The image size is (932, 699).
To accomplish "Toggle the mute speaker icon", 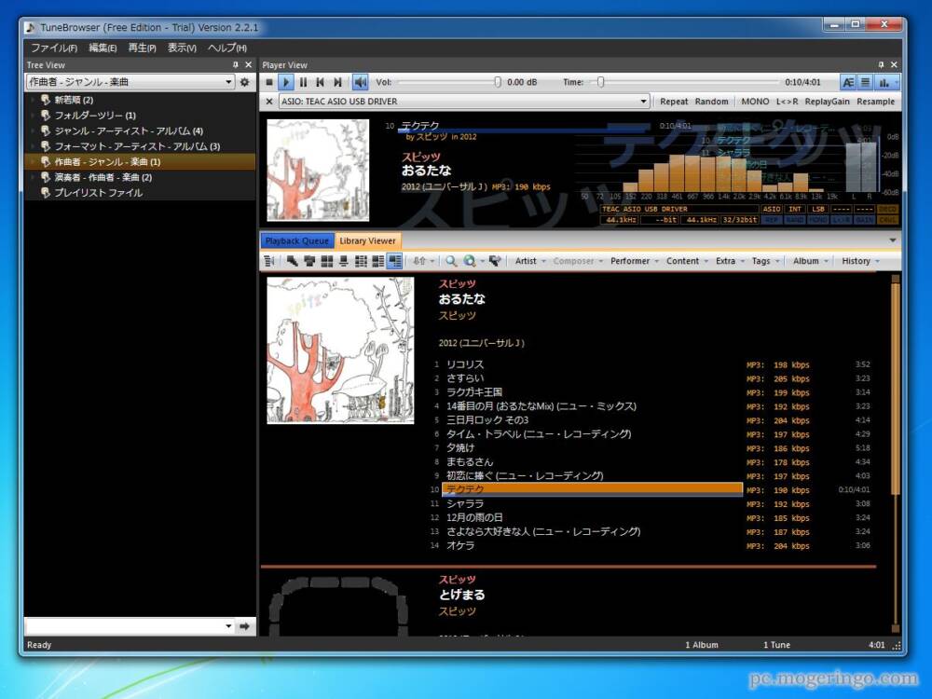I will pos(360,82).
